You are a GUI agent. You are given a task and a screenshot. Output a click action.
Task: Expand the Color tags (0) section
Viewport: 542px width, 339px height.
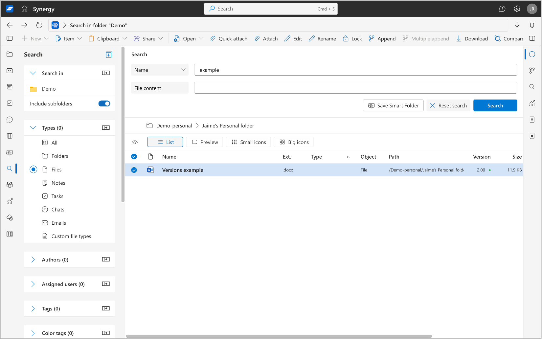(33, 333)
